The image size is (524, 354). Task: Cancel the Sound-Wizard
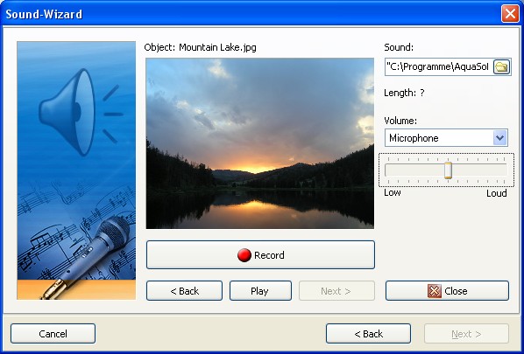(x=53, y=333)
